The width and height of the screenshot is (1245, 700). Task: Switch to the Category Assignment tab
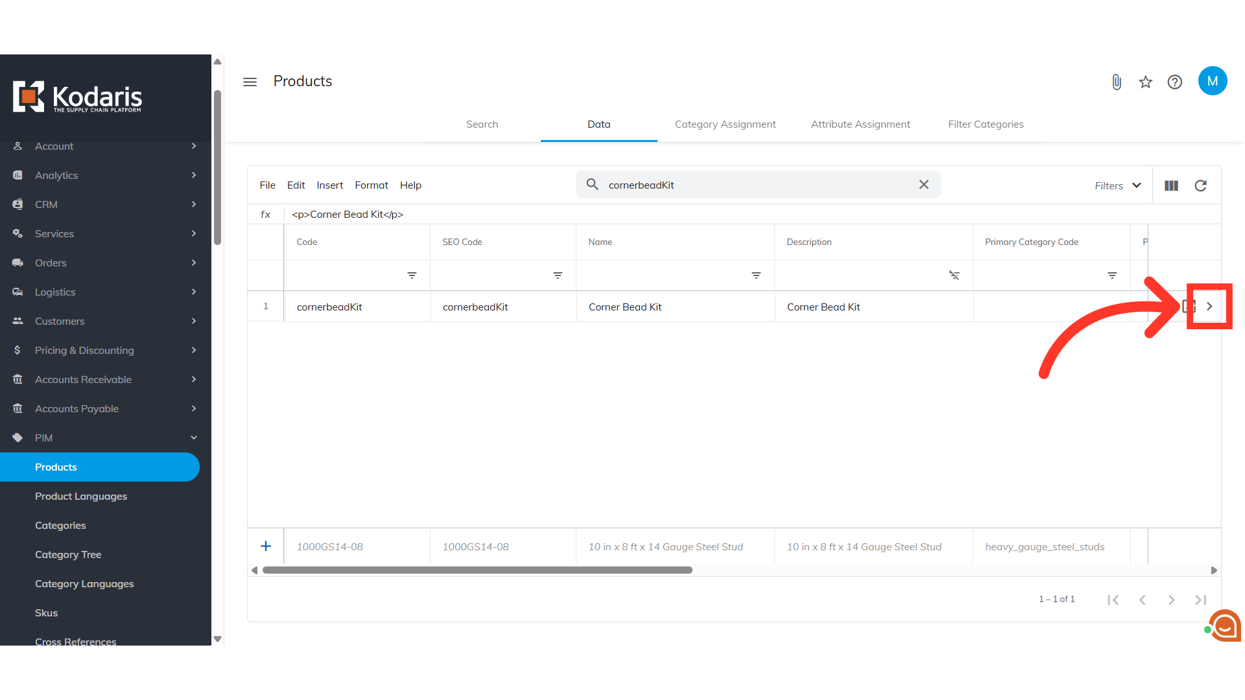[x=725, y=124]
